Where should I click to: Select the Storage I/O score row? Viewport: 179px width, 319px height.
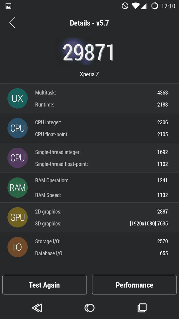(101, 241)
